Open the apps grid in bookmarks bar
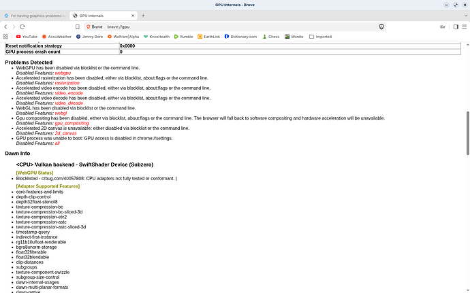The image size is (470, 293). pyautogui.click(x=5, y=37)
